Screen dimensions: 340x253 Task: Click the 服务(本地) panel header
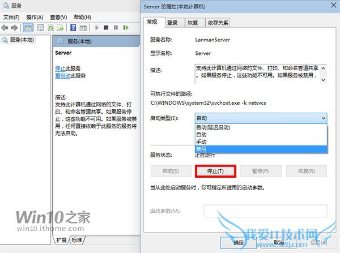tap(96, 41)
